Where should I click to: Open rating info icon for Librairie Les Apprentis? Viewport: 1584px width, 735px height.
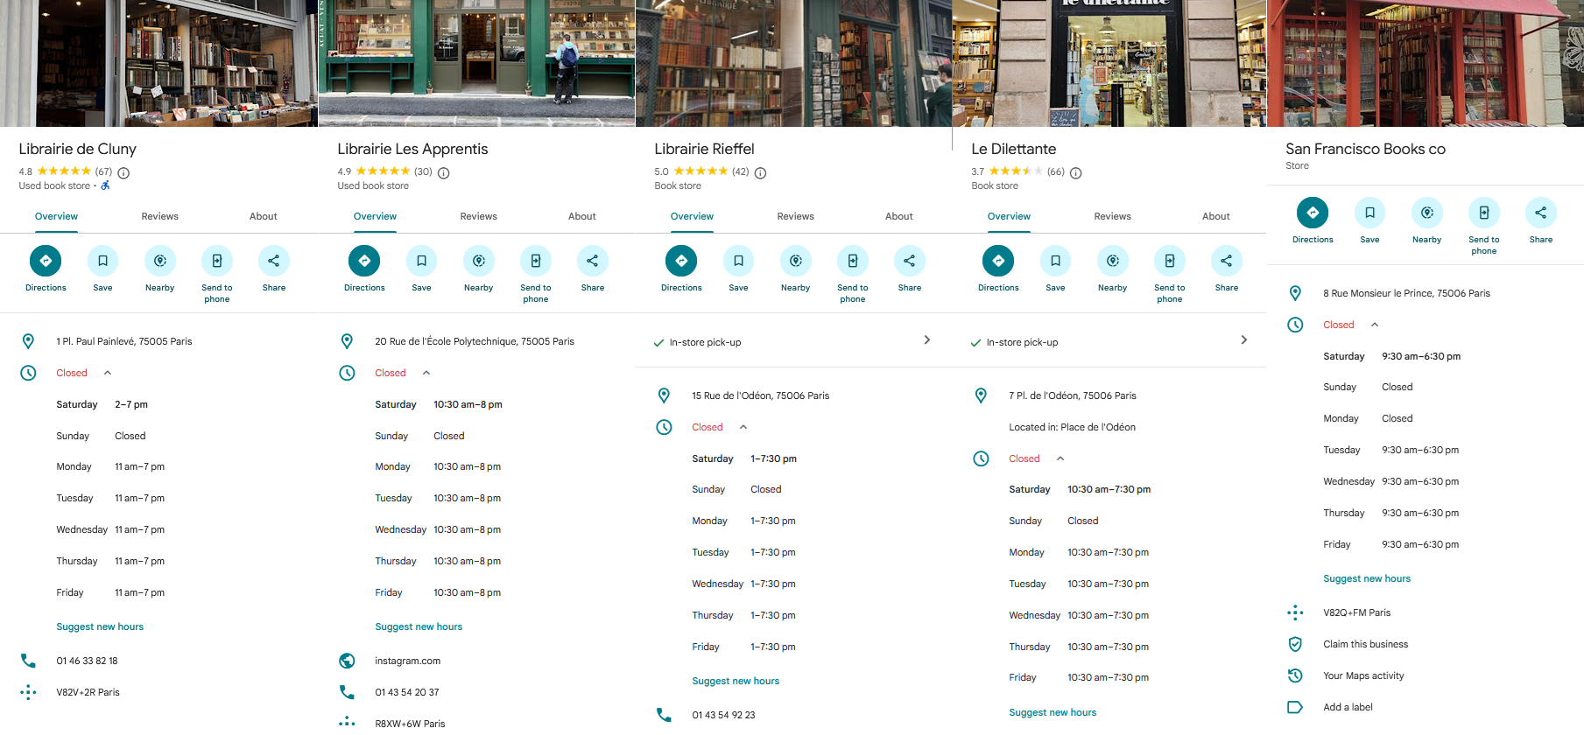pos(444,173)
